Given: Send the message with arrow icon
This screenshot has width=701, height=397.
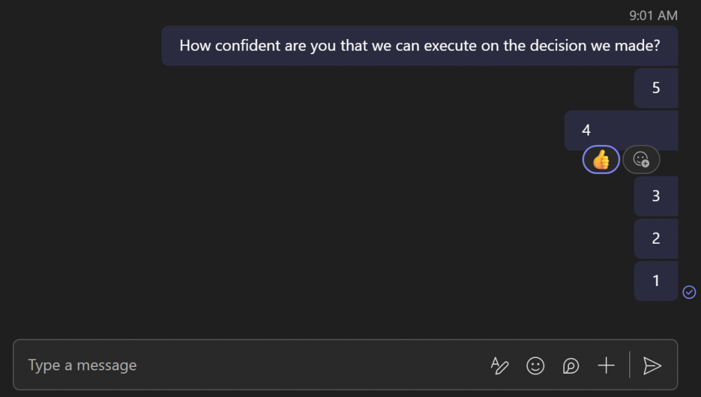Looking at the screenshot, I should tap(652, 366).
